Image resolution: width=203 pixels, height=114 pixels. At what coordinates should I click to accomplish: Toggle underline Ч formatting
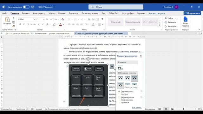click(x=28, y=24)
